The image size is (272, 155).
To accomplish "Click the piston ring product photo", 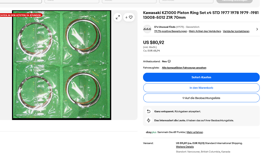I will click(62, 65).
